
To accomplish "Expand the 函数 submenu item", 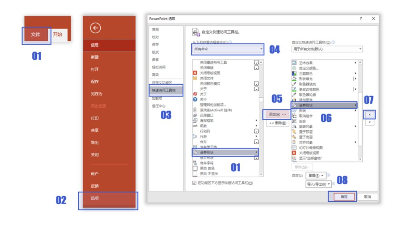I will coord(256,126).
